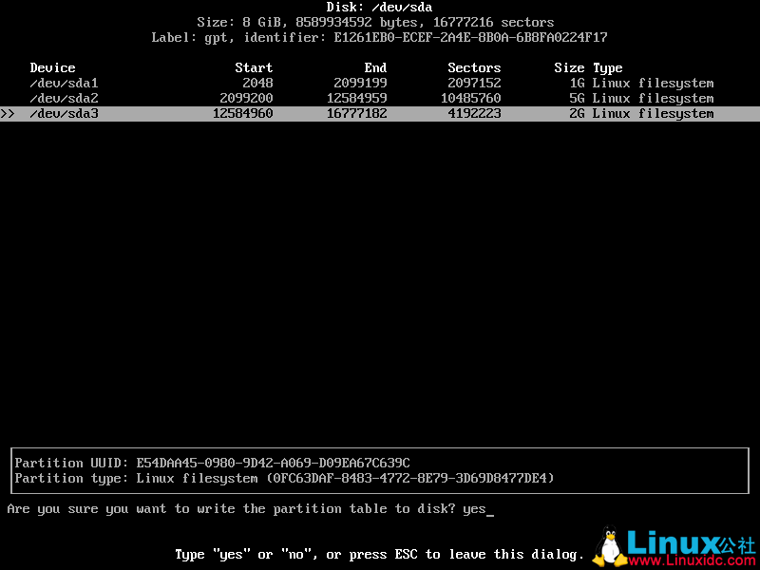760x570 pixels.
Task: Click Linux filesystem type of sda3
Action: (x=653, y=114)
